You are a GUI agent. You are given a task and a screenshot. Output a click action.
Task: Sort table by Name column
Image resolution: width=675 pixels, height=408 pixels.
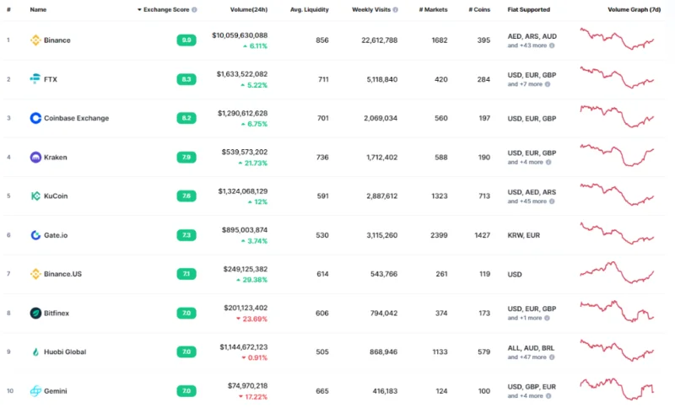pos(38,9)
